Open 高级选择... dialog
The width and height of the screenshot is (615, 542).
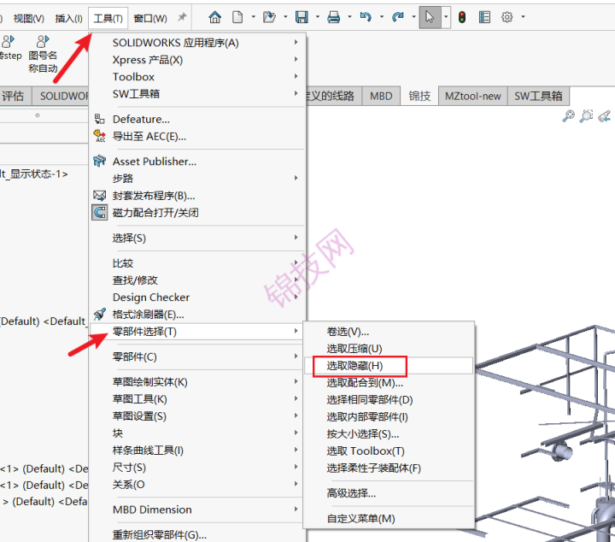click(389, 493)
